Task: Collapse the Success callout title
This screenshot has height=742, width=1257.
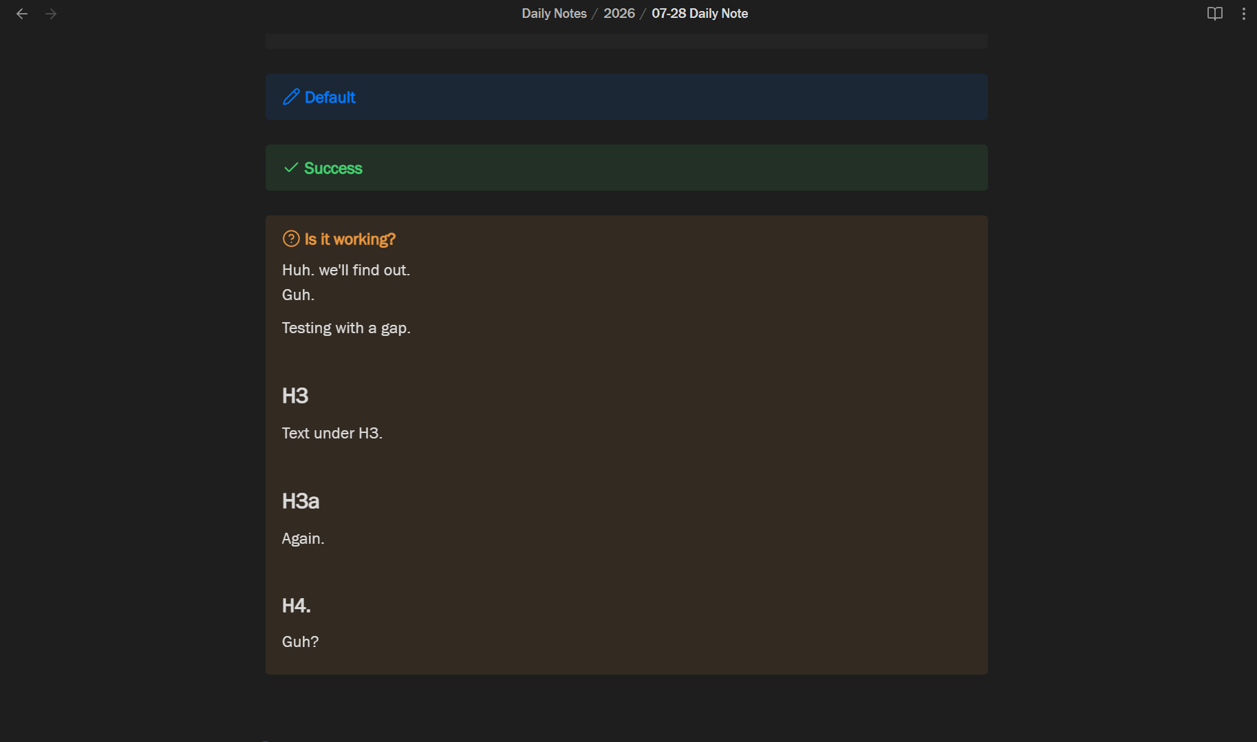Action: (x=333, y=168)
